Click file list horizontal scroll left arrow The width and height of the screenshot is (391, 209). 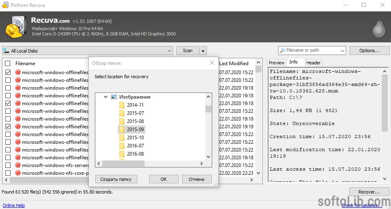click(6, 180)
